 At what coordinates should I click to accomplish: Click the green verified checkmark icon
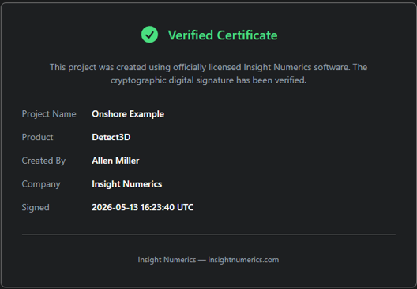click(x=149, y=35)
